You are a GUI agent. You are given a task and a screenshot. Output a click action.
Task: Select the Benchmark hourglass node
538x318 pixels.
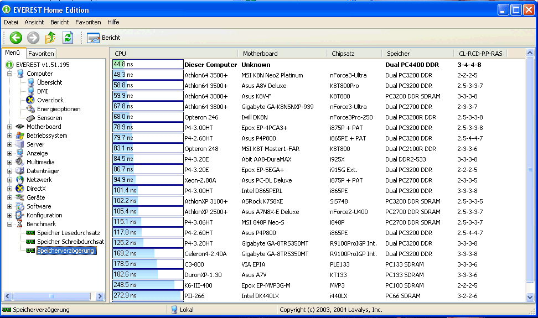click(x=20, y=224)
